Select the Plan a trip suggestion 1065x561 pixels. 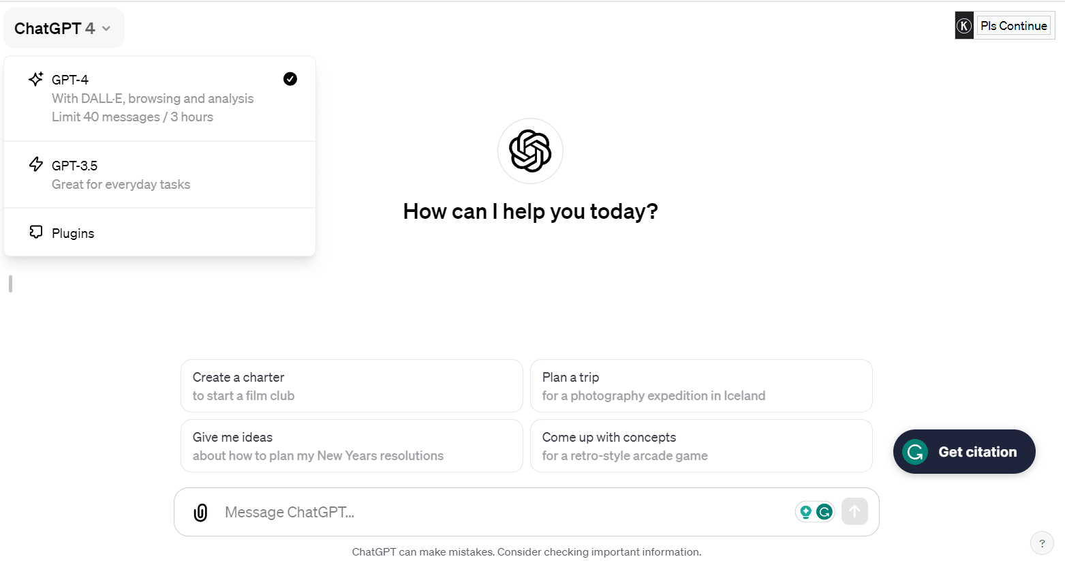click(x=701, y=386)
